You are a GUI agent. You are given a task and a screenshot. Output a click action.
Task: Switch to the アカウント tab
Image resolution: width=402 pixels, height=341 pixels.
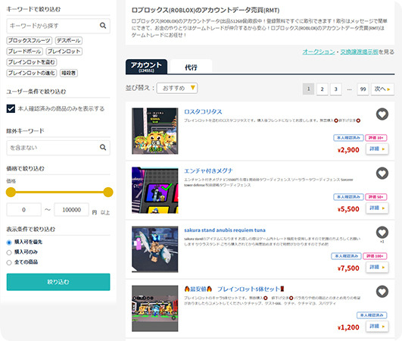click(146, 67)
